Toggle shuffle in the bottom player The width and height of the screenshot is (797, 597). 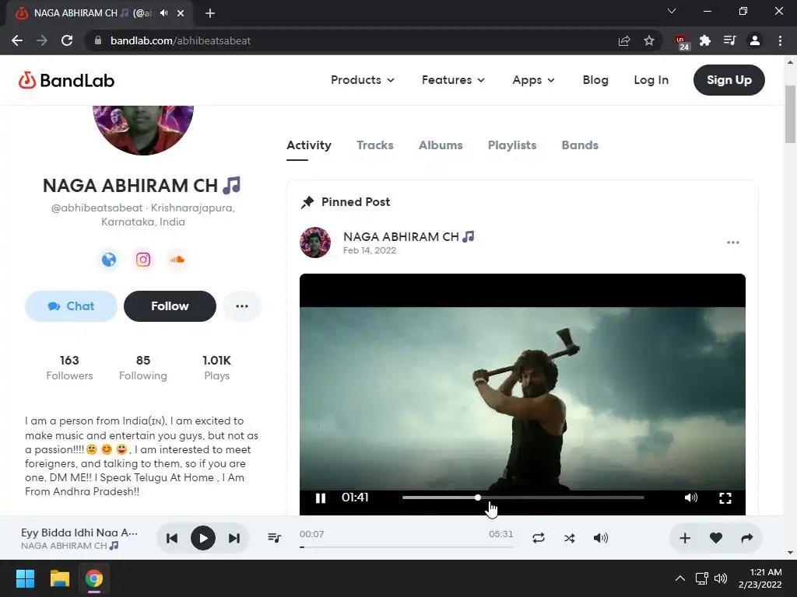coord(569,538)
